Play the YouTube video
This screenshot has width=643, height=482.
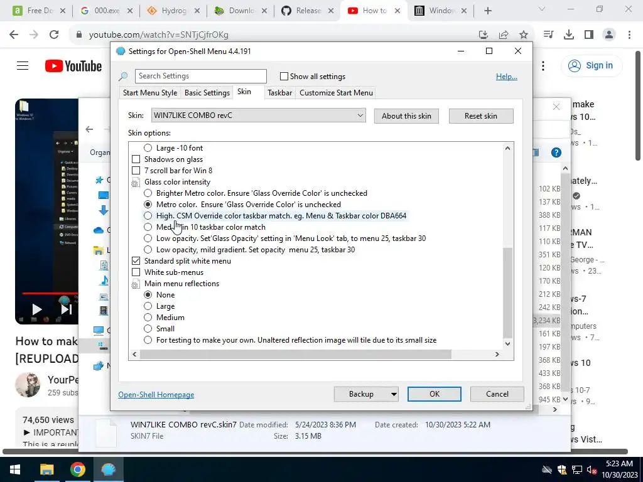coord(36,309)
